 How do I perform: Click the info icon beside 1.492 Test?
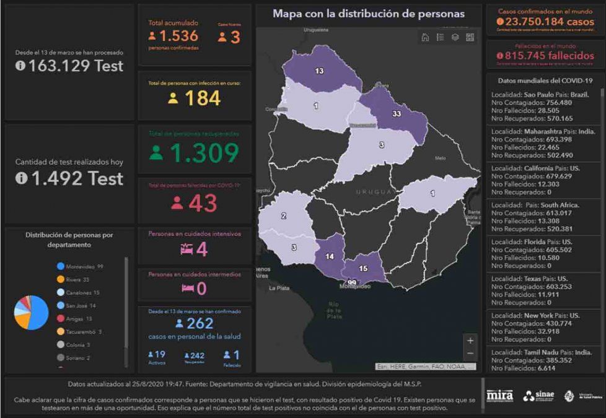click(20, 178)
